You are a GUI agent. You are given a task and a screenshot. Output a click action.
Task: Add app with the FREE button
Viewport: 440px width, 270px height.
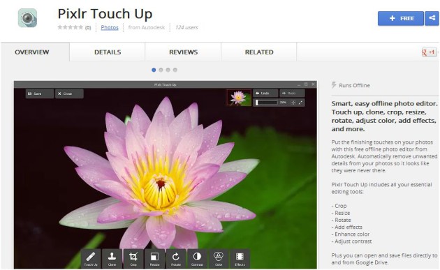[x=400, y=18]
